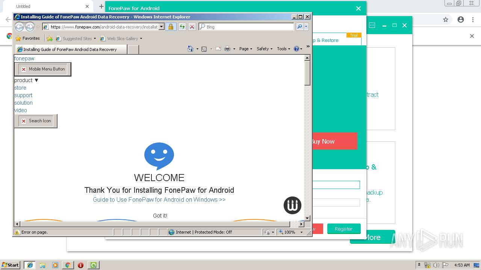The width and height of the screenshot is (481, 270).
Task: Select the Installing Guide of FonePaw tab
Action: pos(71,49)
